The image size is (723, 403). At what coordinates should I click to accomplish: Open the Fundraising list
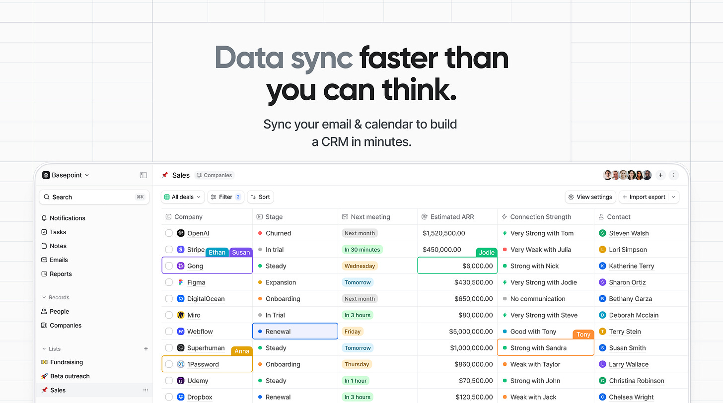(x=62, y=362)
